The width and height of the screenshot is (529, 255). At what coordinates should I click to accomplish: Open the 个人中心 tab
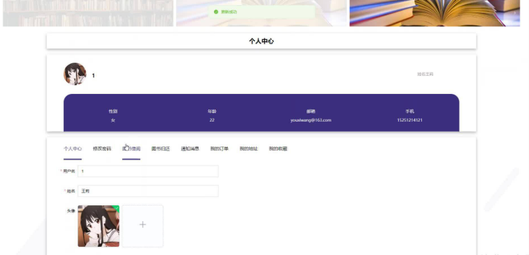coord(73,148)
